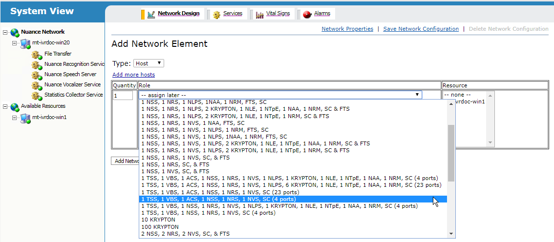This screenshot has width=554, height=242.
Task: Click the File Transfer service icon
Action: (37, 54)
